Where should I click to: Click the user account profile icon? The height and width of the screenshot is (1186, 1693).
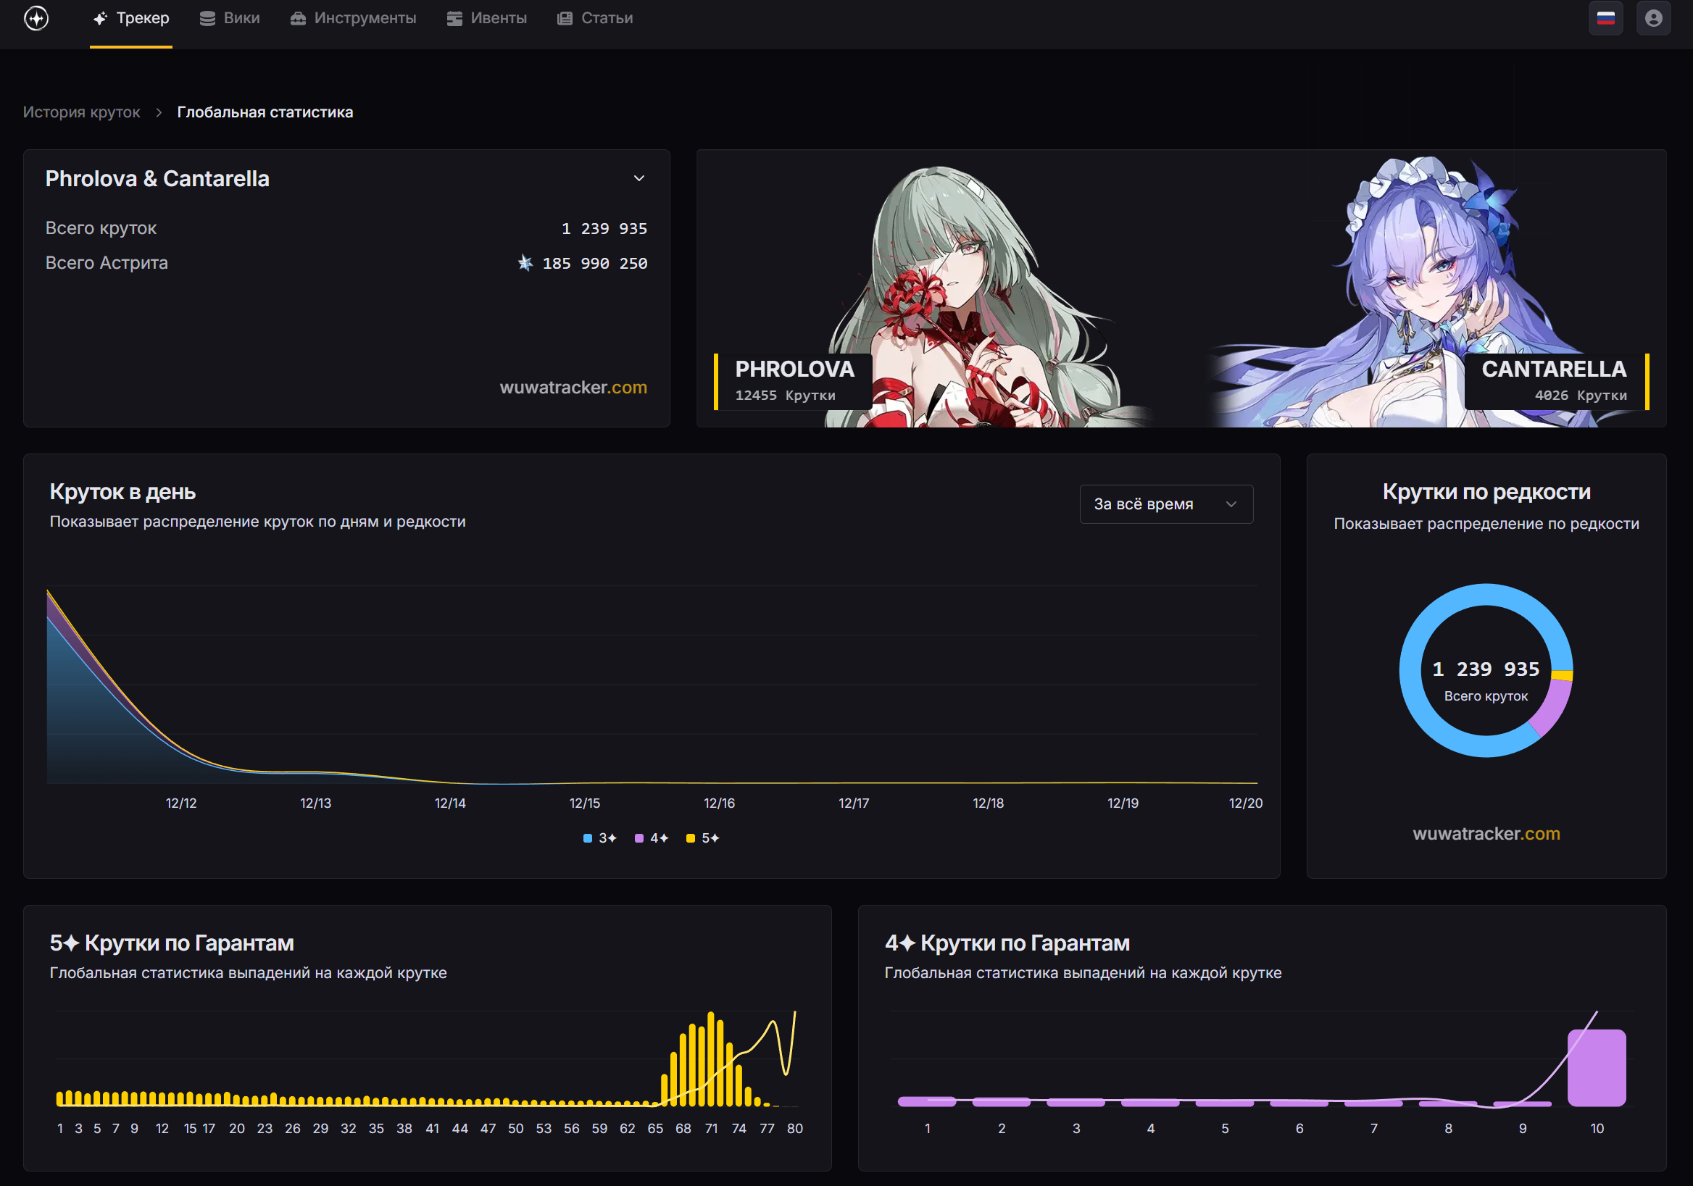coord(1653,18)
